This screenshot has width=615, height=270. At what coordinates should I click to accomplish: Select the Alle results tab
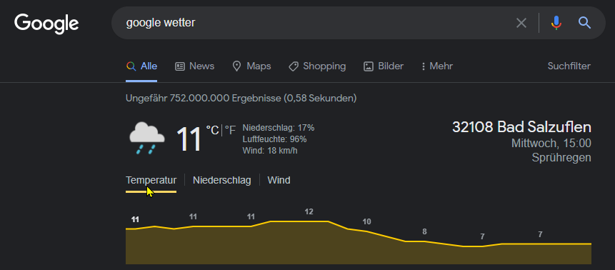(141, 66)
